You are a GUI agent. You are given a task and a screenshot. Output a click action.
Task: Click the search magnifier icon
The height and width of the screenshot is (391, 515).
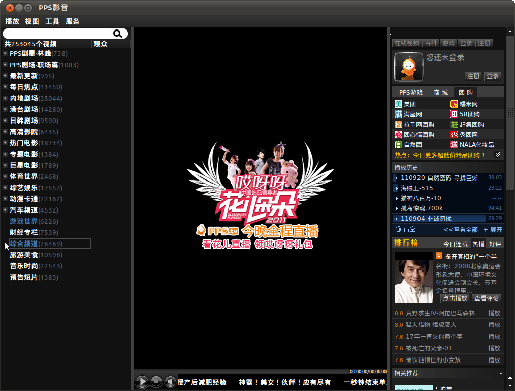coord(118,34)
